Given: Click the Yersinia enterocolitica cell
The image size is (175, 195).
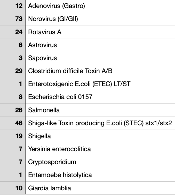Looking at the screenshot, I should click(59, 149).
